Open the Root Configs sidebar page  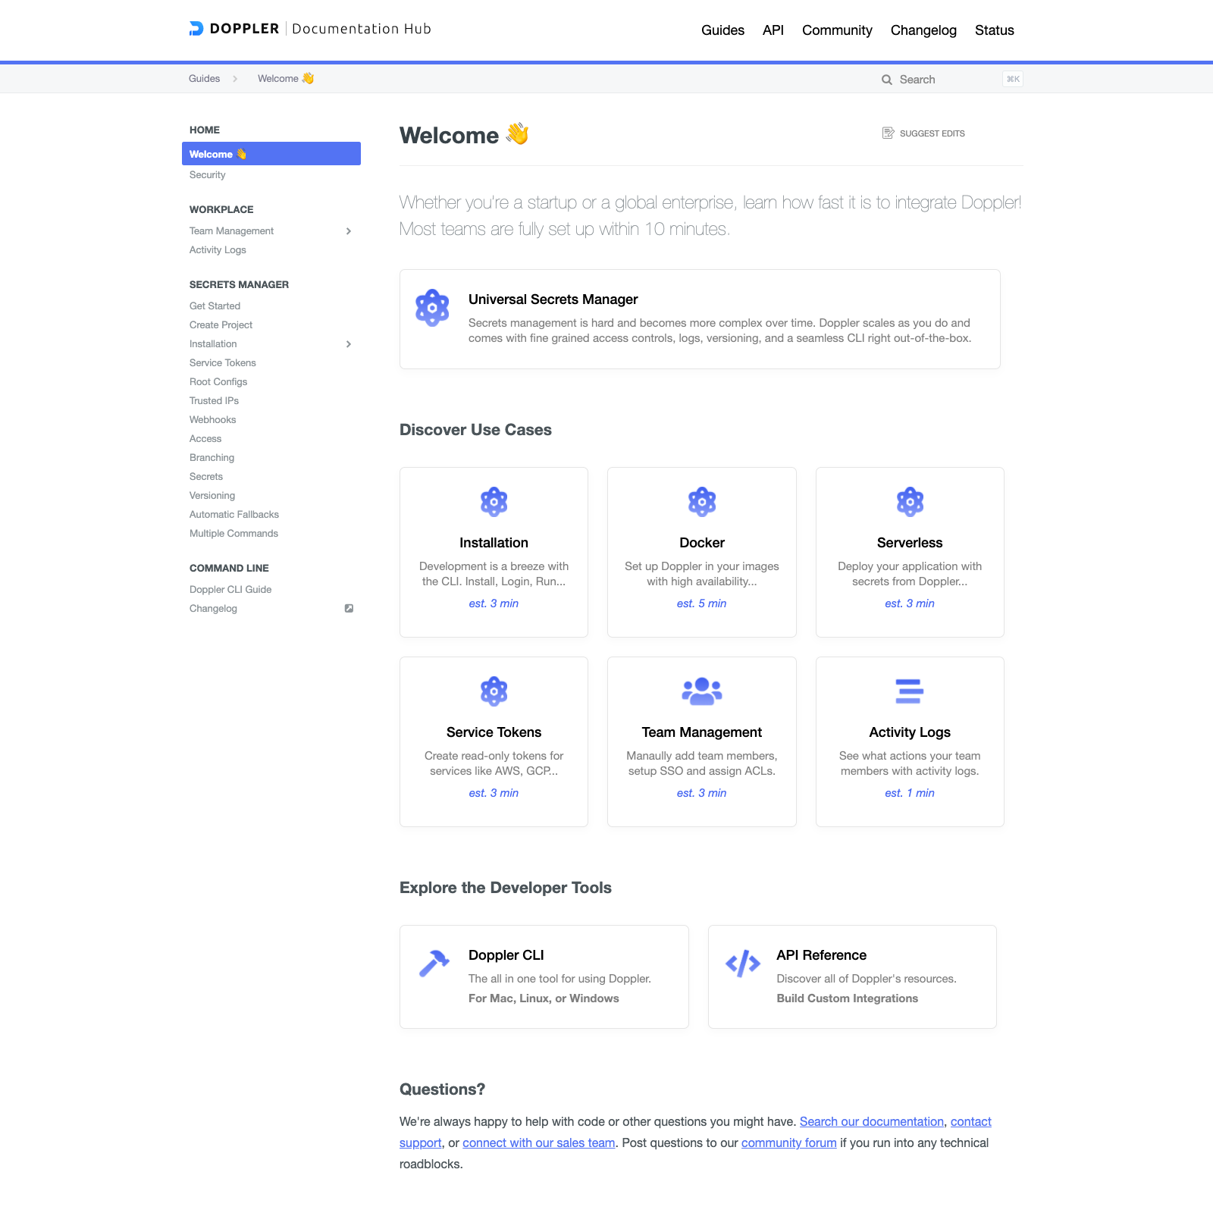(x=218, y=382)
